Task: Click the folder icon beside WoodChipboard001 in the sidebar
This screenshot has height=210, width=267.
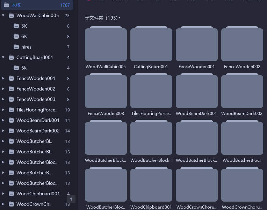Action: [x=11, y=194]
